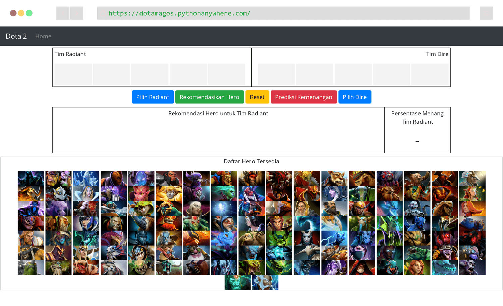Click the yellow Reset button
This screenshot has width=503, height=306.
pos(257,97)
